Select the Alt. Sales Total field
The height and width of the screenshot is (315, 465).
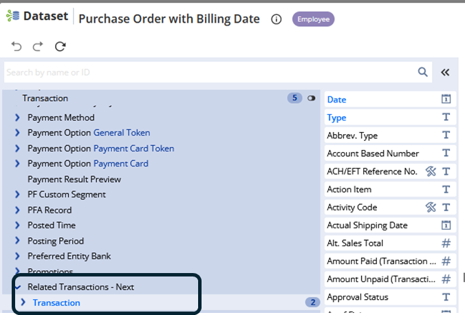[390, 243]
